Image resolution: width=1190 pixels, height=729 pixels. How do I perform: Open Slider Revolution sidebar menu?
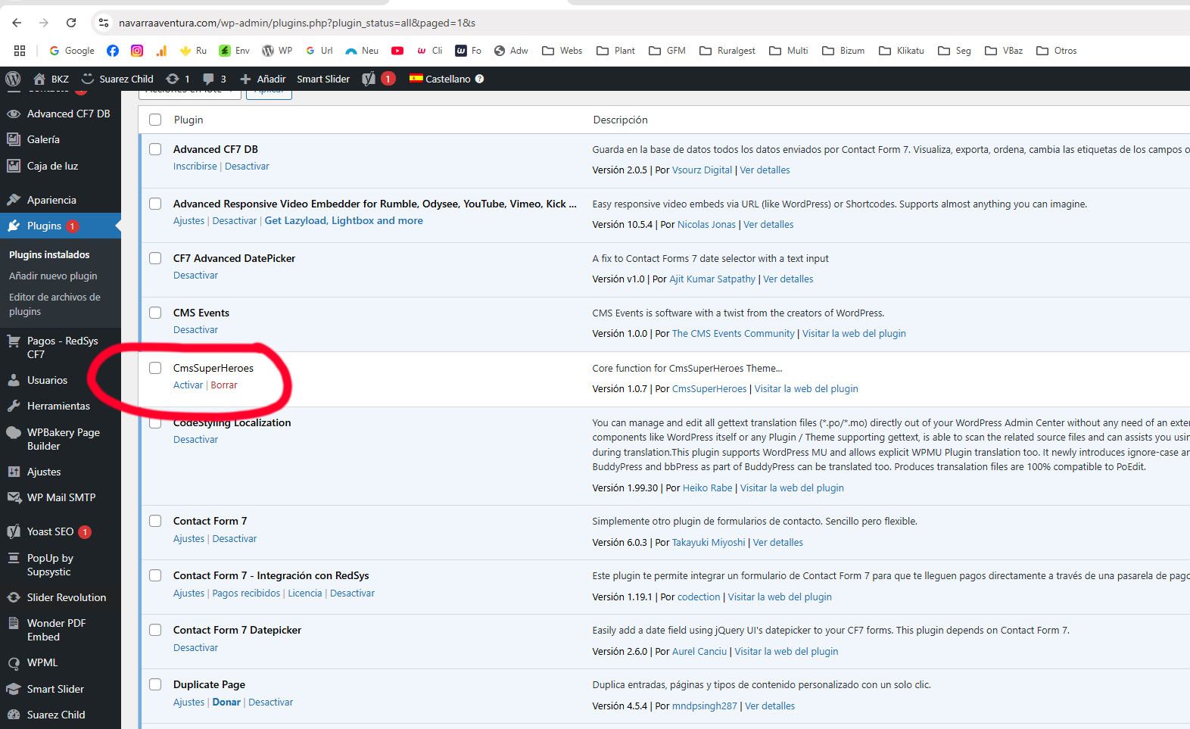pyautogui.click(x=61, y=597)
